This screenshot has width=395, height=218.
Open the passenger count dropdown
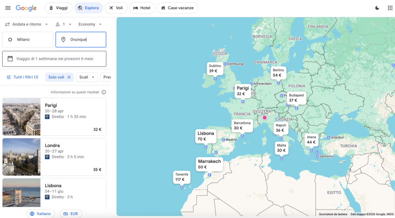pos(64,24)
